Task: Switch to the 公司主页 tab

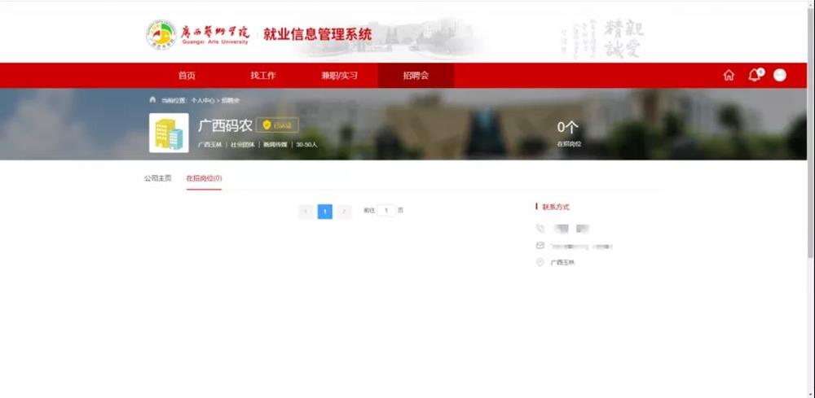Action: point(158,178)
